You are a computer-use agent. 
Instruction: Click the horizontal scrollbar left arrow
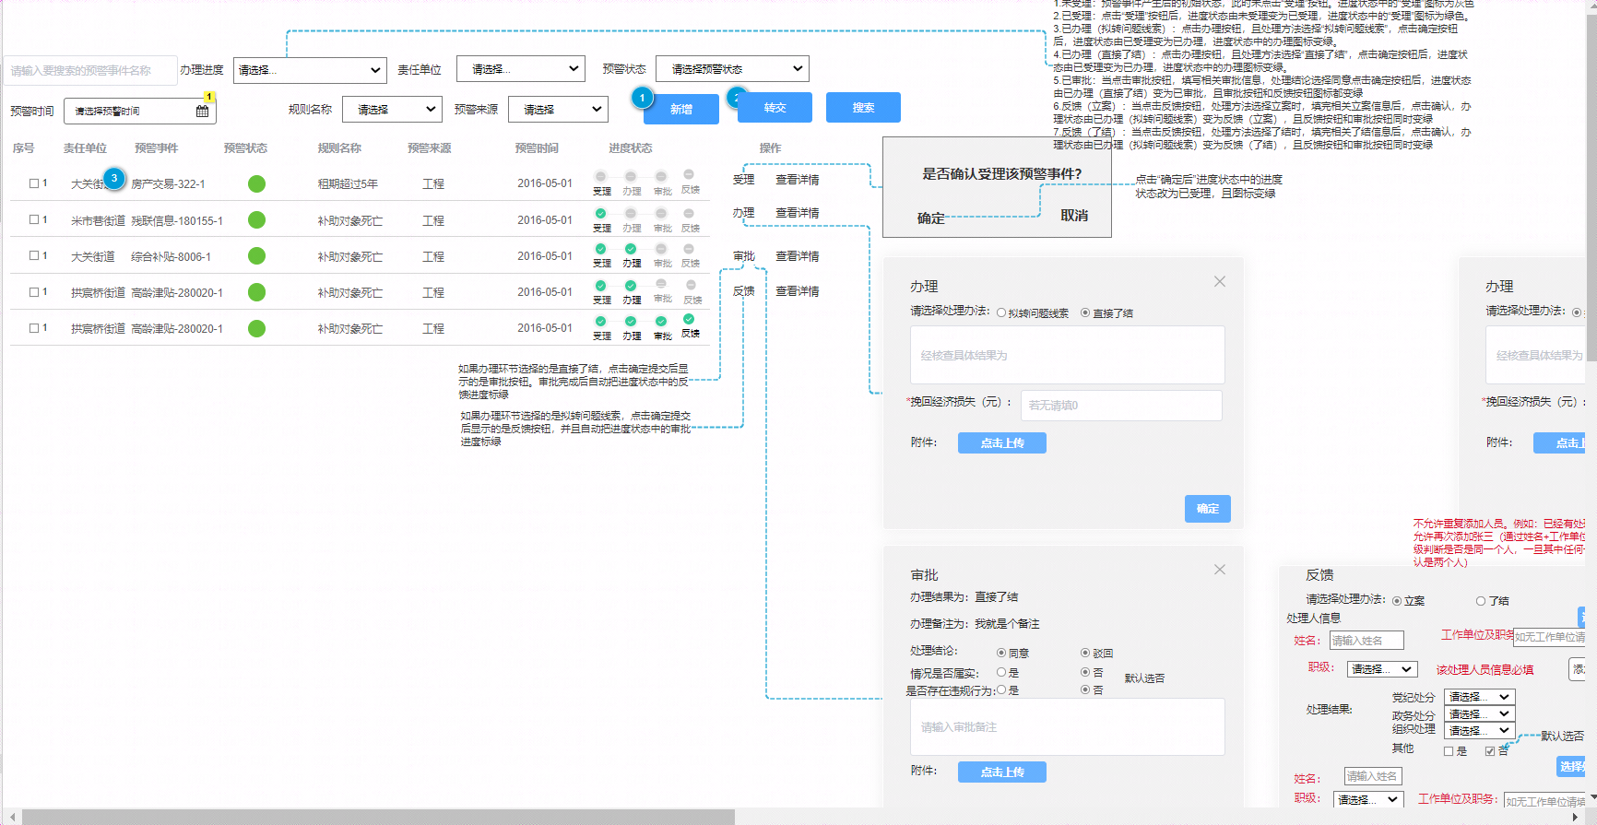pos(12,818)
